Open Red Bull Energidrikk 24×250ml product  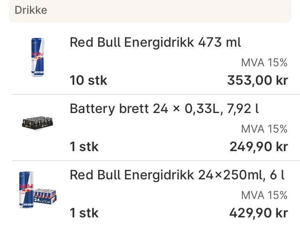click(x=177, y=175)
